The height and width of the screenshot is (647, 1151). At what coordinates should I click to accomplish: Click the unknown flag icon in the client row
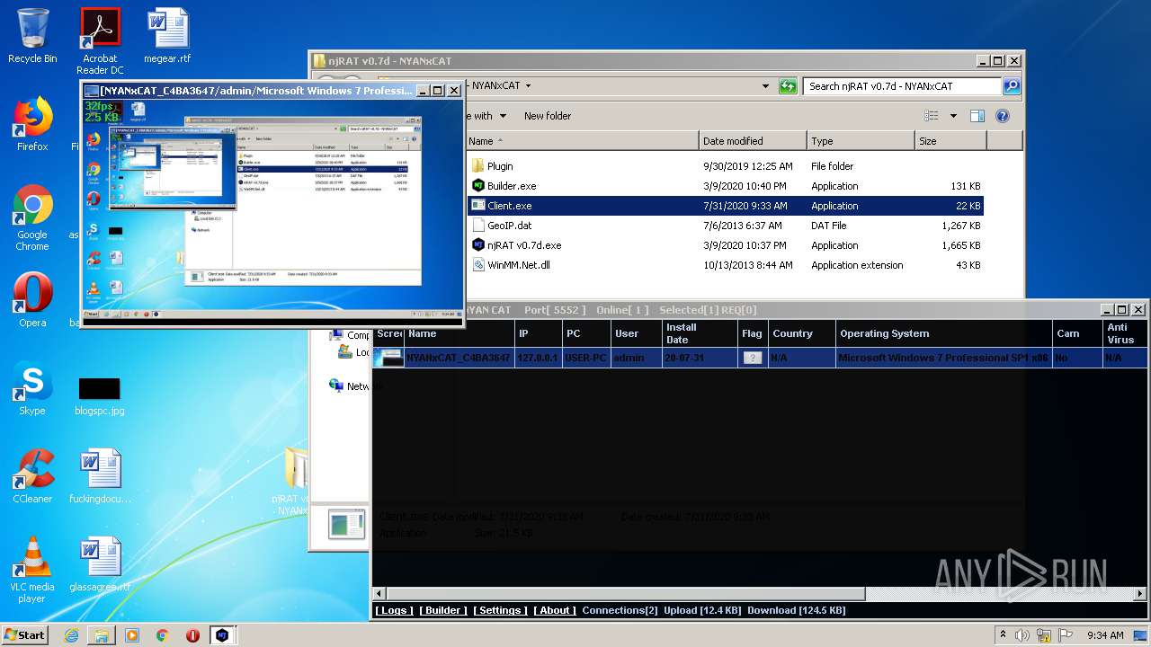753,358
